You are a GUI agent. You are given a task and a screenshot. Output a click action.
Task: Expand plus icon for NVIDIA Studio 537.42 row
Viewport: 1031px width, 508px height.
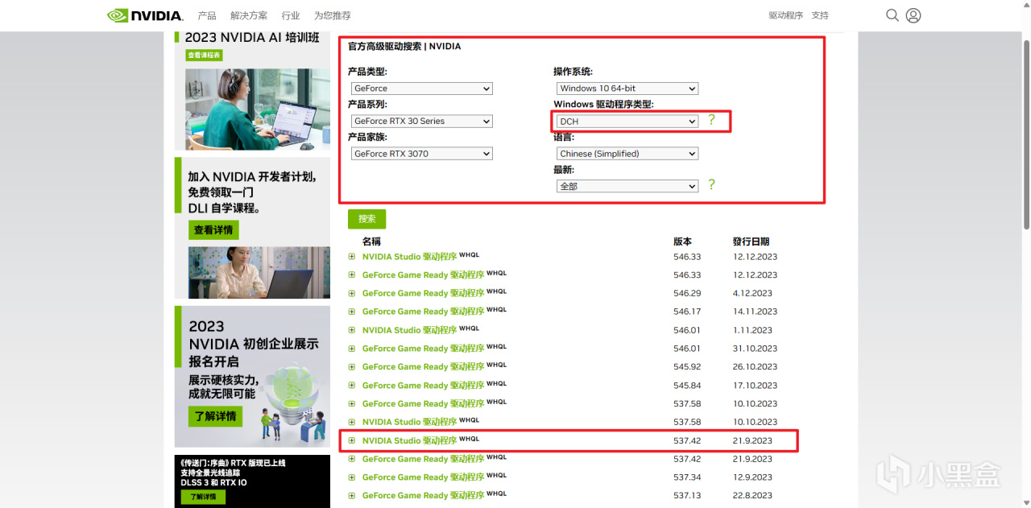point(352,440)
